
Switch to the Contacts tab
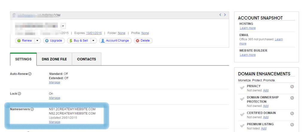[86, 59]
